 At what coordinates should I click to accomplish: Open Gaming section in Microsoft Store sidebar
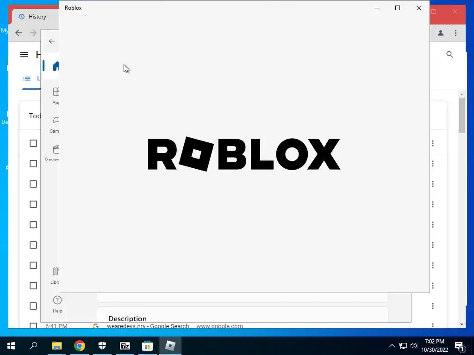click(x=55, y=124)
